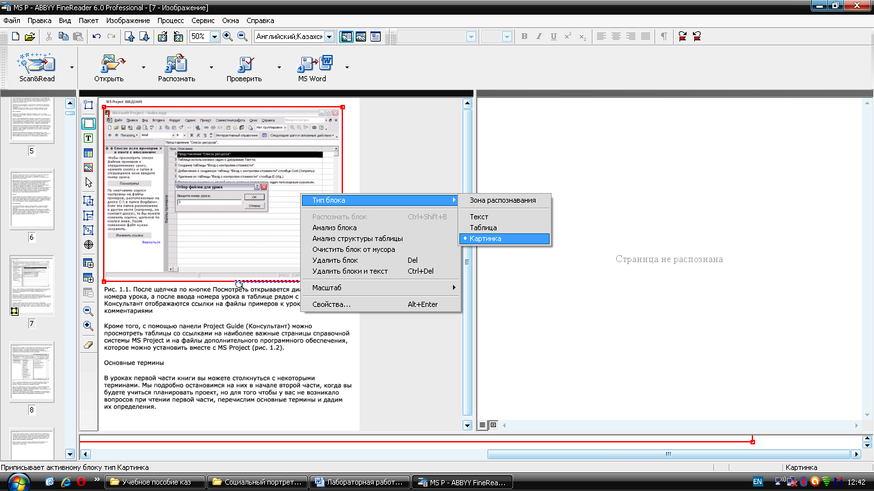Toggle superscript formatting

pyautogui.click(x=568, y=36)
